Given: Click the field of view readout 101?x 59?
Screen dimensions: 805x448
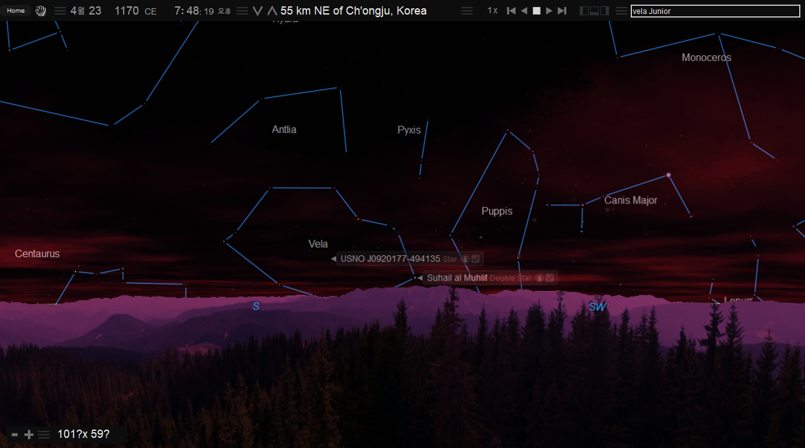Looking at the screenshot, I should click(84, 434).
